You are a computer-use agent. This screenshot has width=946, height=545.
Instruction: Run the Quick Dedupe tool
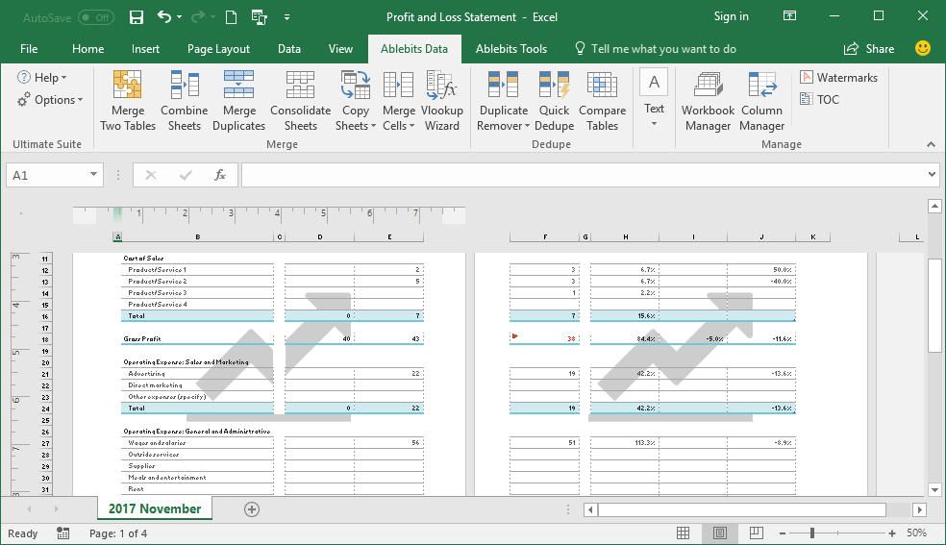pyautogui.click(x=554, y=101)
